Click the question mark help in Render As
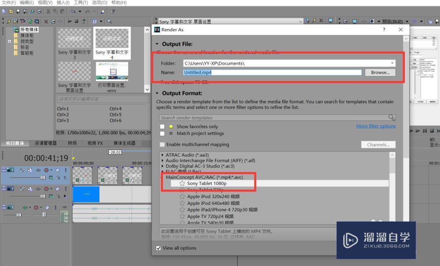The height and width of the screenshot is (266, 440). click(384, 30)
